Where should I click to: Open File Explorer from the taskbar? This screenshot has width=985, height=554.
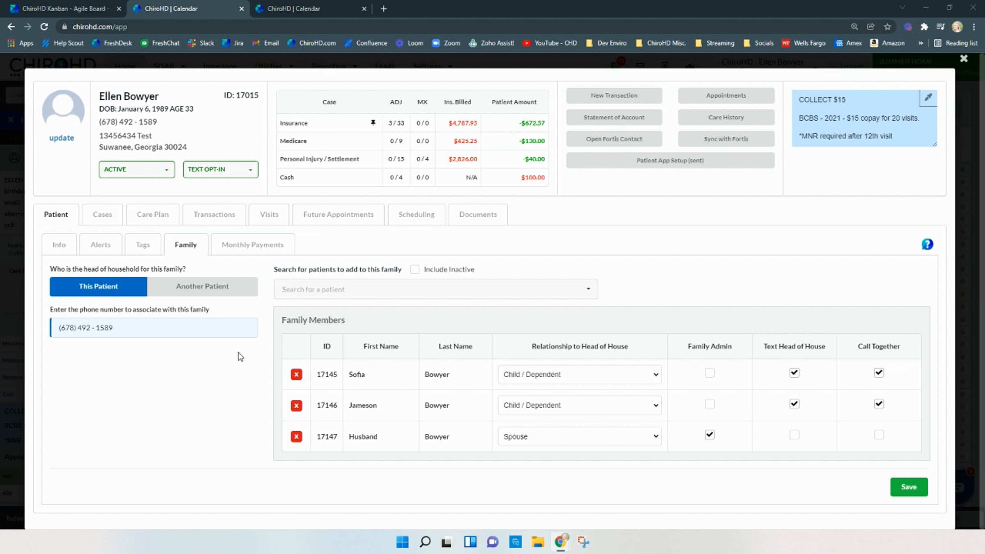[538, 542]
